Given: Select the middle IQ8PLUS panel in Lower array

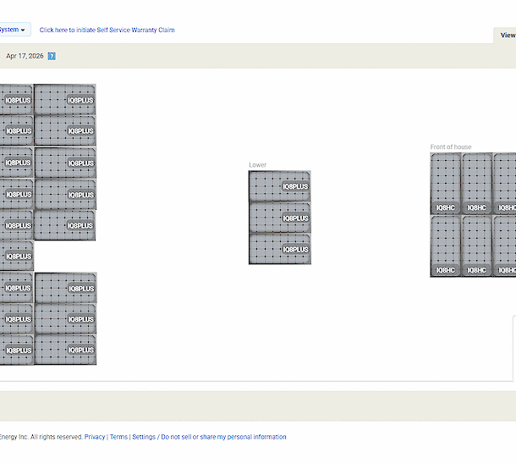Looking at the screenshot, I should [279, 218].
